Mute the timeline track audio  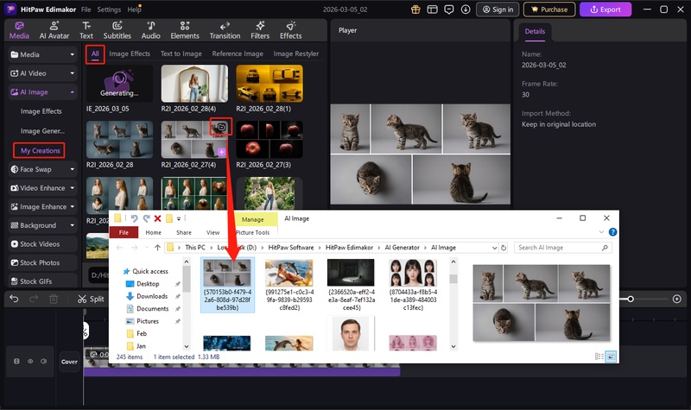tap(42, 362)
